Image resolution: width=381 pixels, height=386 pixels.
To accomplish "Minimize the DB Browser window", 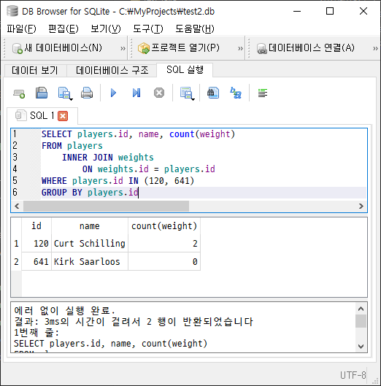I will click(x=297, y=12).
